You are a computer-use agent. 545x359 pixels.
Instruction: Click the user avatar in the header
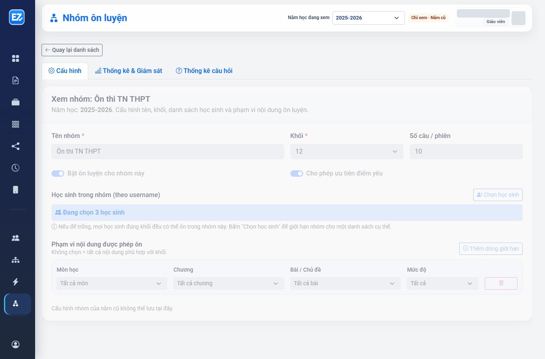pos(518,18)
